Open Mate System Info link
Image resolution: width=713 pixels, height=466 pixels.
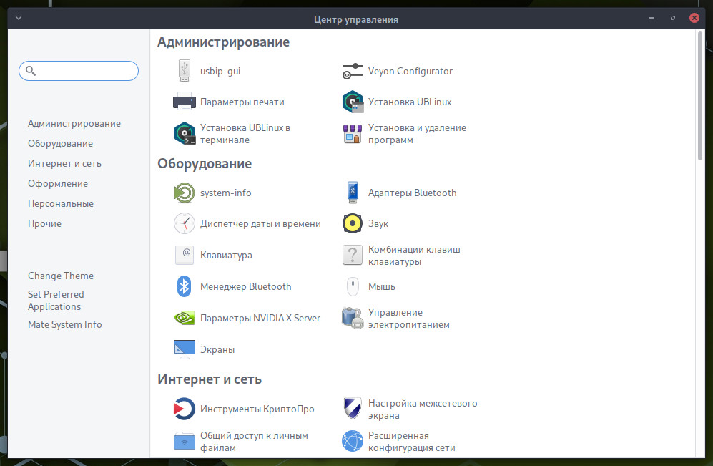pos(65,324)
